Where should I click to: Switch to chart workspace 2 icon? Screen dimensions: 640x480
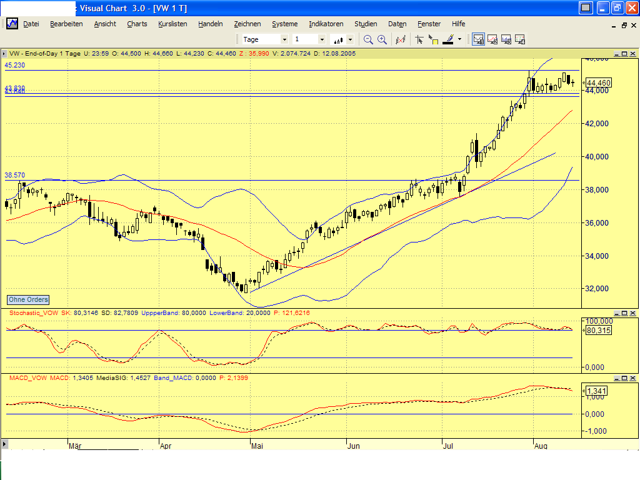tap(493, 39)
